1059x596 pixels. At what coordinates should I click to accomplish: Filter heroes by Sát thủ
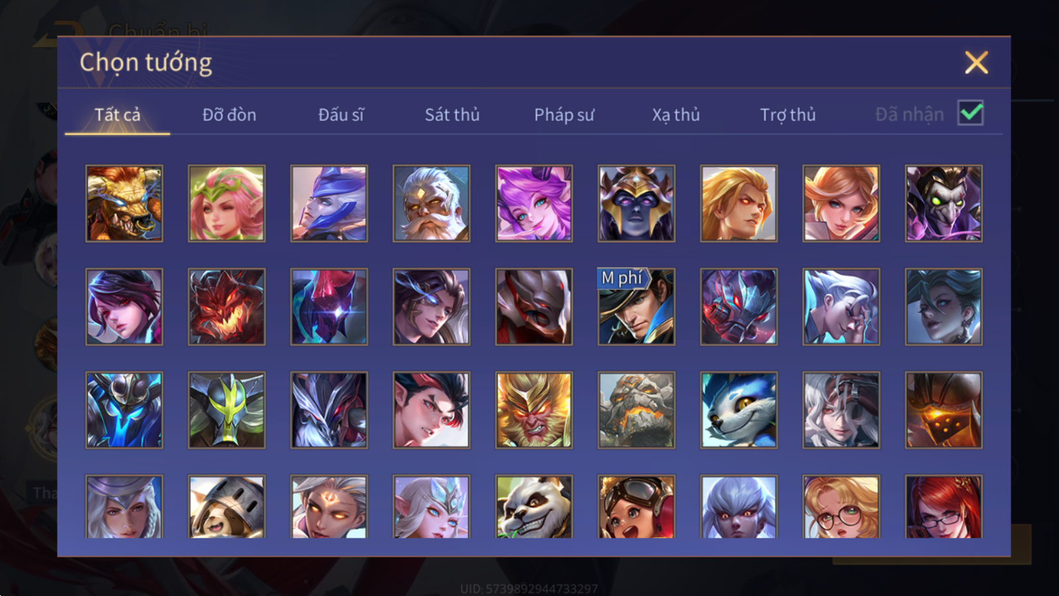point(452,115)
